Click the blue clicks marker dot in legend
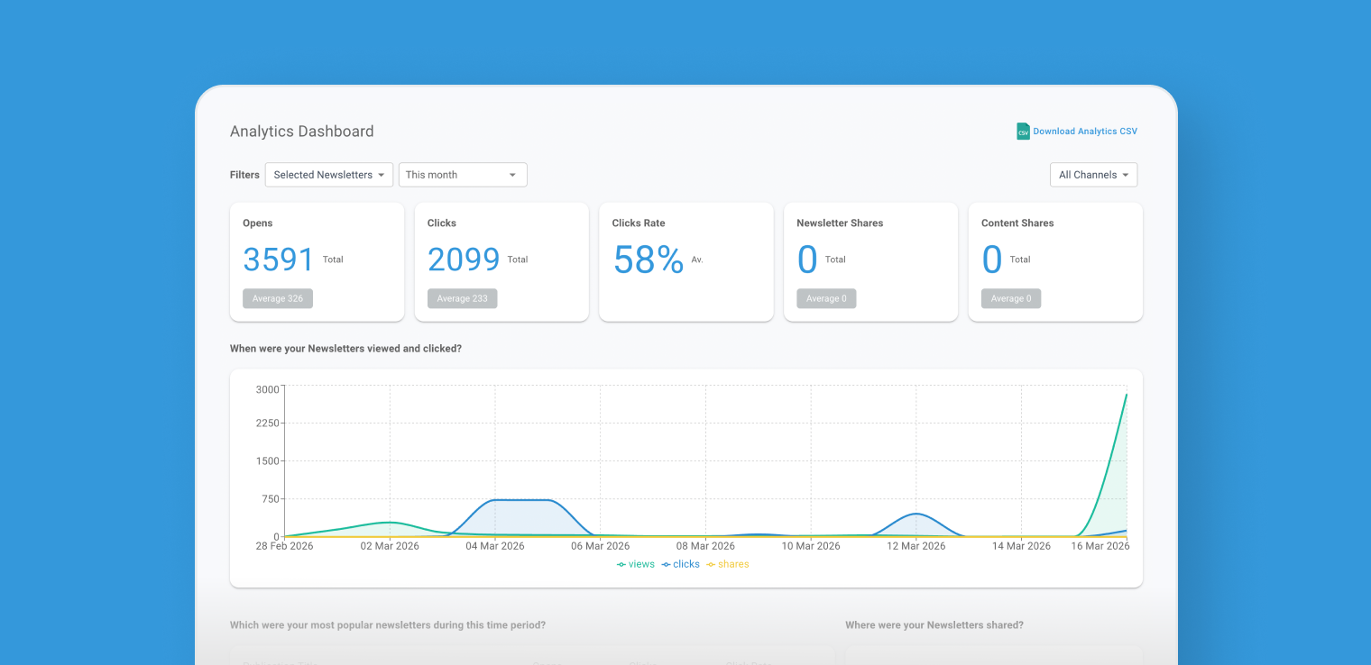 coord(666,564)
